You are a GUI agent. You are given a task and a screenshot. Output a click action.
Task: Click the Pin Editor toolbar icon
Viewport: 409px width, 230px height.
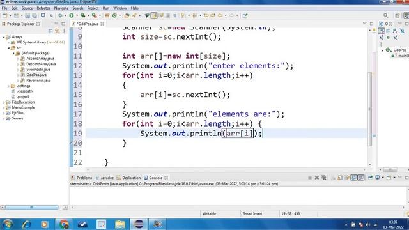point(245,15)
